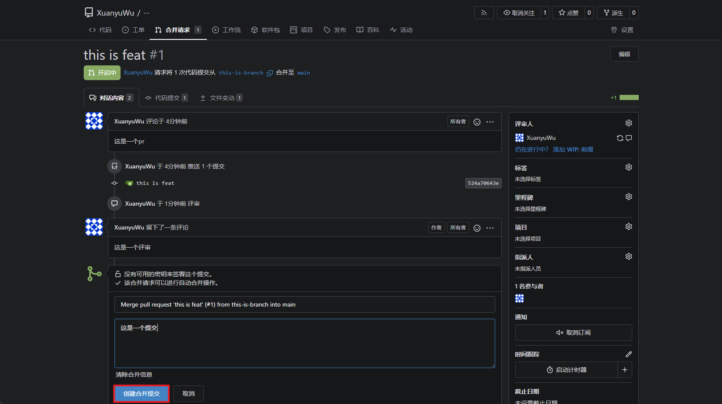The image size is (722, 404).
Task: Open the RSS feed icon
Action: [x=484, y=13]
